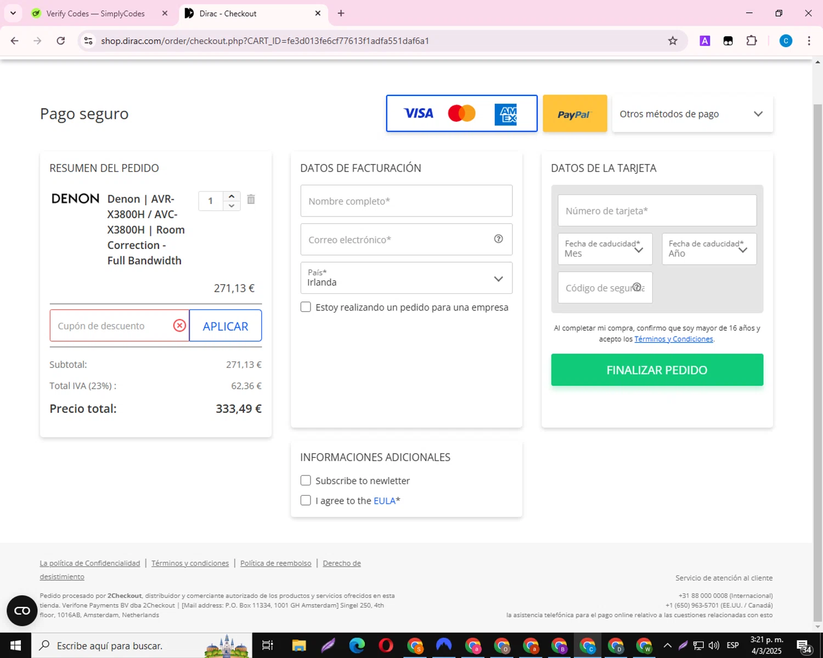Click Precio total 333,49 € value
The image size is (823, 658).
point(239,409)
